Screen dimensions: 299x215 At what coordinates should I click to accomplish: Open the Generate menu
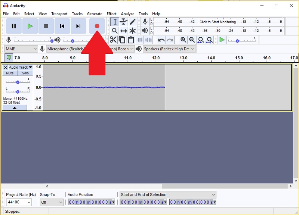pyautogui.click(x=95, y=14)
